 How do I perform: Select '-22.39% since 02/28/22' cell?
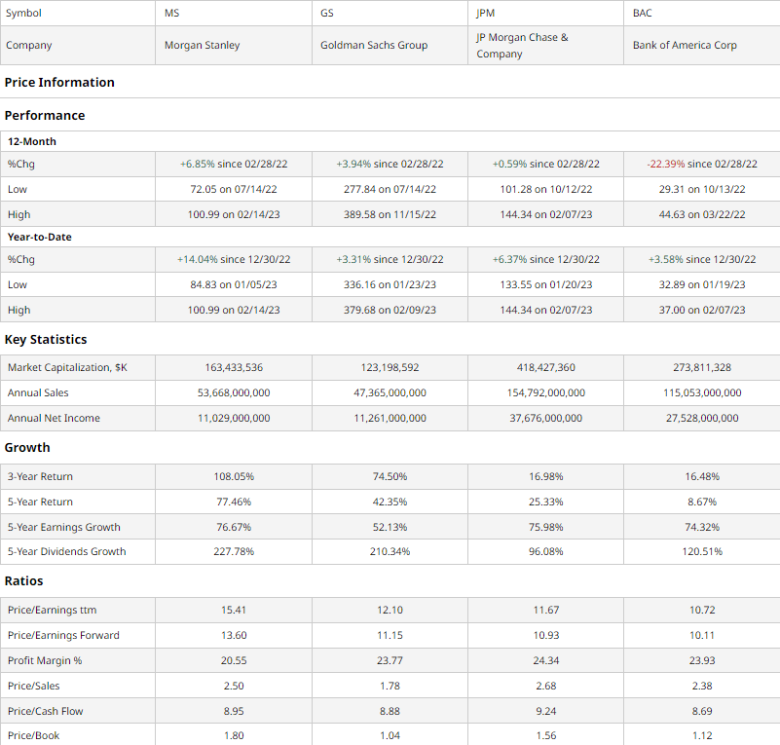702,165
